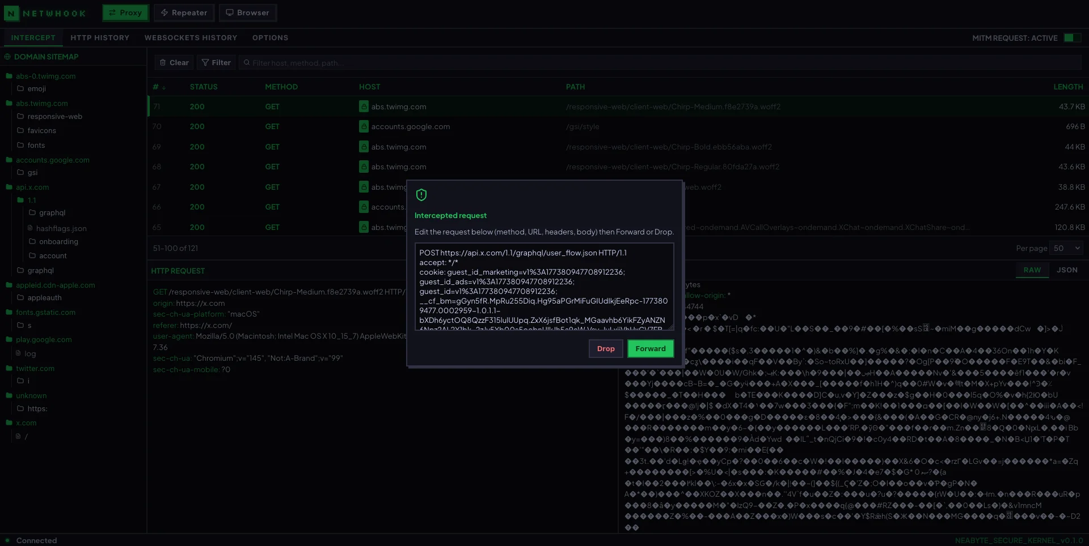This screenshot has width=1089, height=546.
Task: Open the emoji folder in sitemap
Action: 31,88
